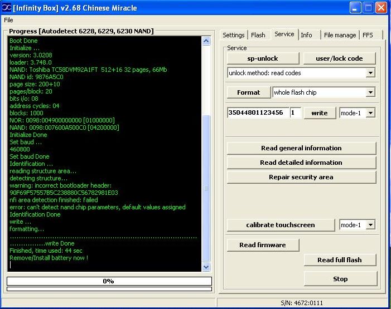This screenshot has width=391, height=309.
Task: Click calibrate touchscreen button
Action: coord(281,225)
